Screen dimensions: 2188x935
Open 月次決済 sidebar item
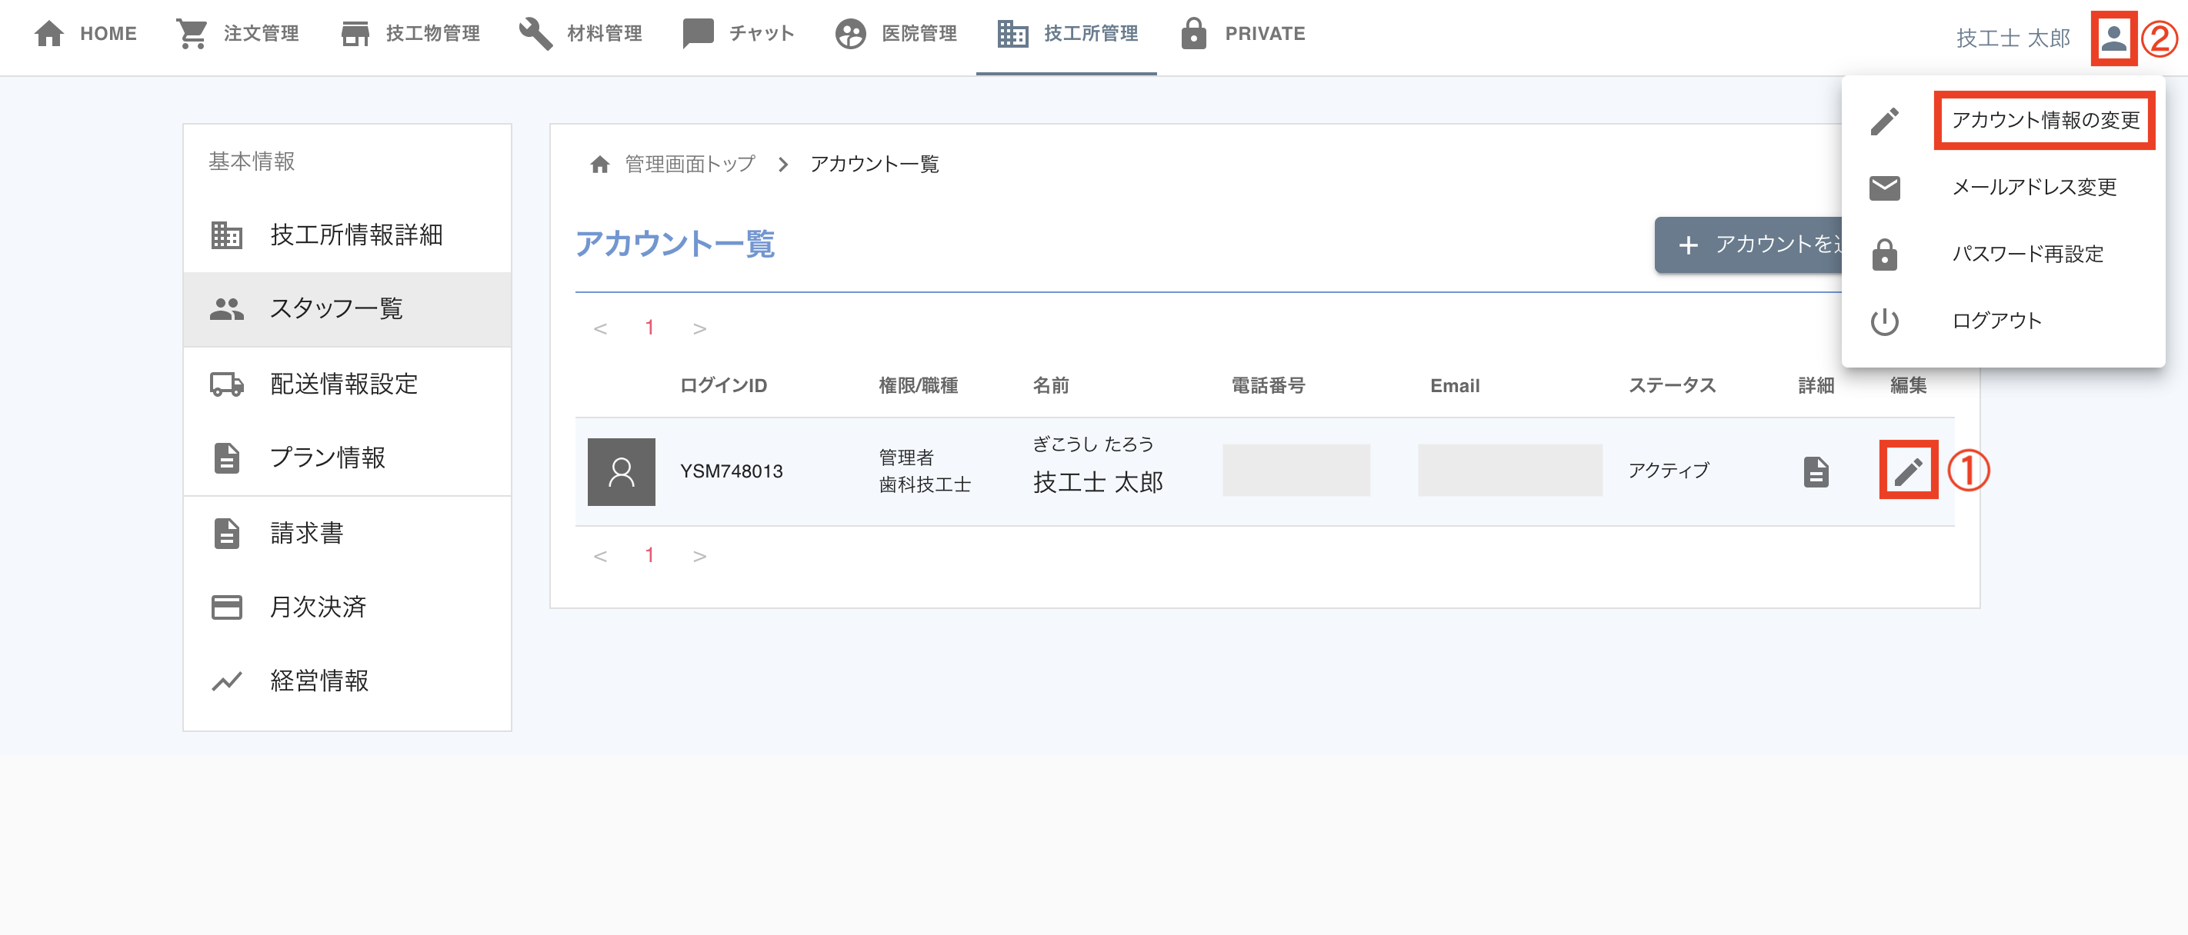[x=318, y=607]
